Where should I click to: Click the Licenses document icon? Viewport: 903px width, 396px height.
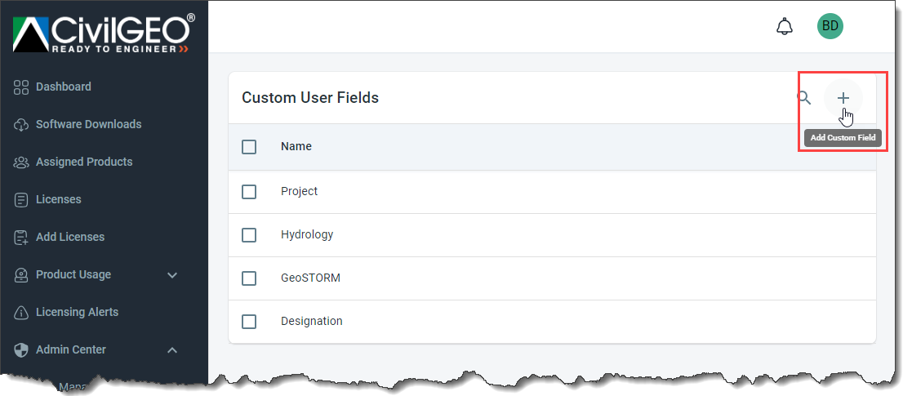(x=20, y=200)
